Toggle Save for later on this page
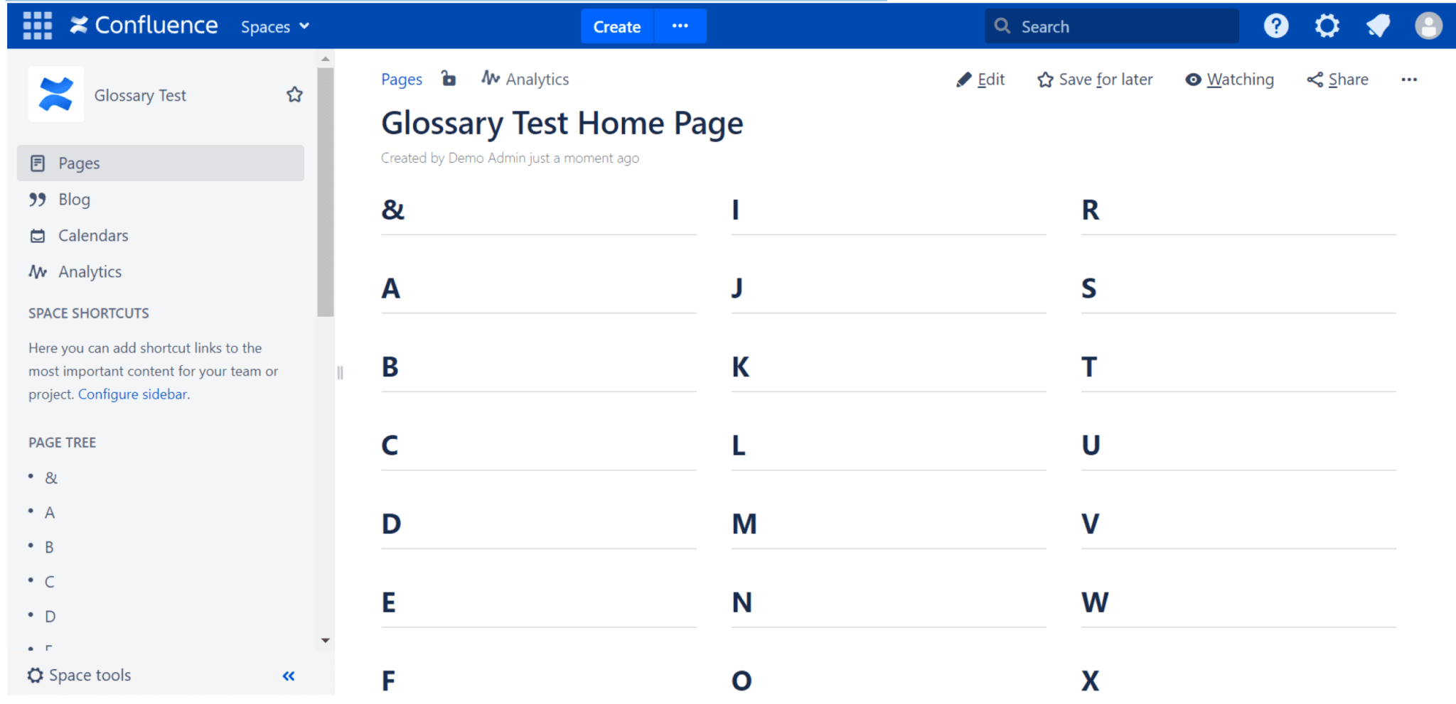The image size is (1456, 704). pyautogui.click(x=1094, y=80)
